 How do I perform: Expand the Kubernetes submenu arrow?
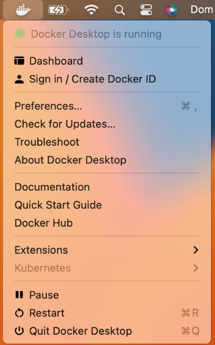(196, 268)
